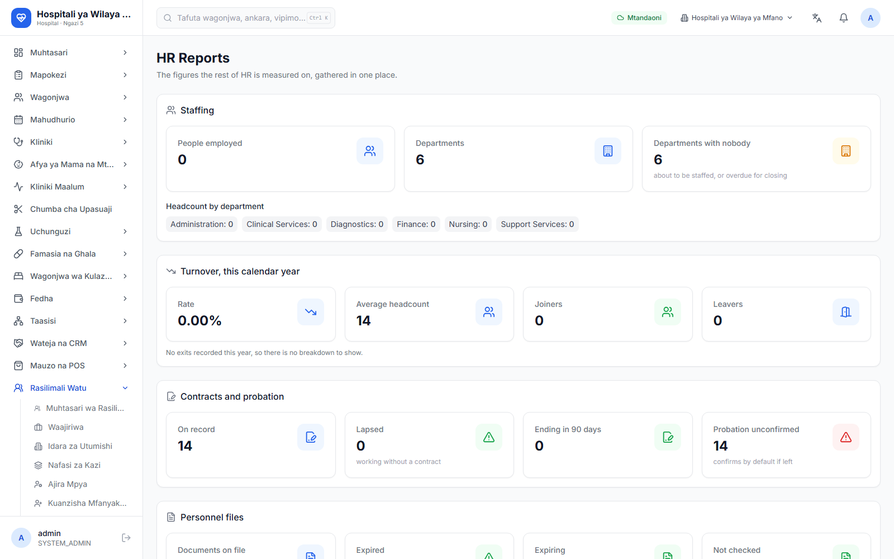Screen dimensions: 894x559
Task: Click the 'working without a contract' caption
Action: pos(398,462)
